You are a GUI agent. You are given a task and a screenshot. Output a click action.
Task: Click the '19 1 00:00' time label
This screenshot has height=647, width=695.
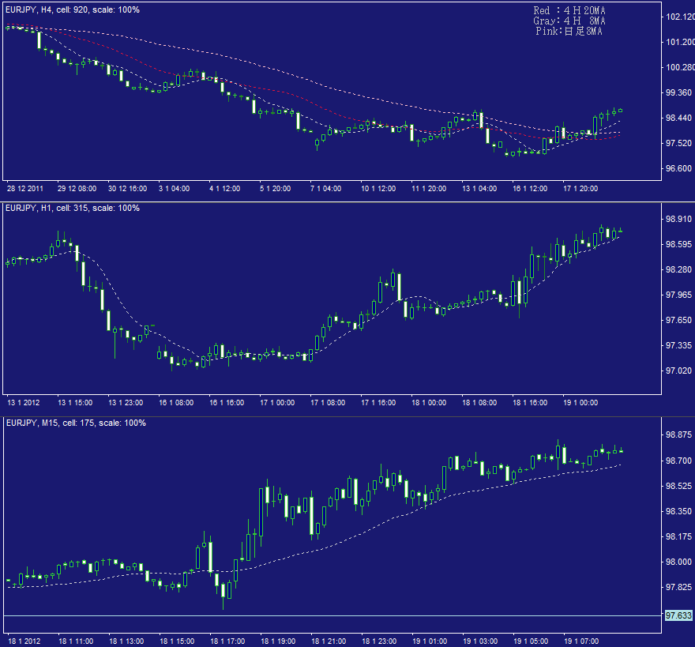click(x=580, y=403)
